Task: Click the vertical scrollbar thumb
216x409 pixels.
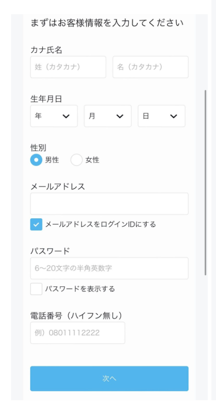Action: [x=205, y=182]
